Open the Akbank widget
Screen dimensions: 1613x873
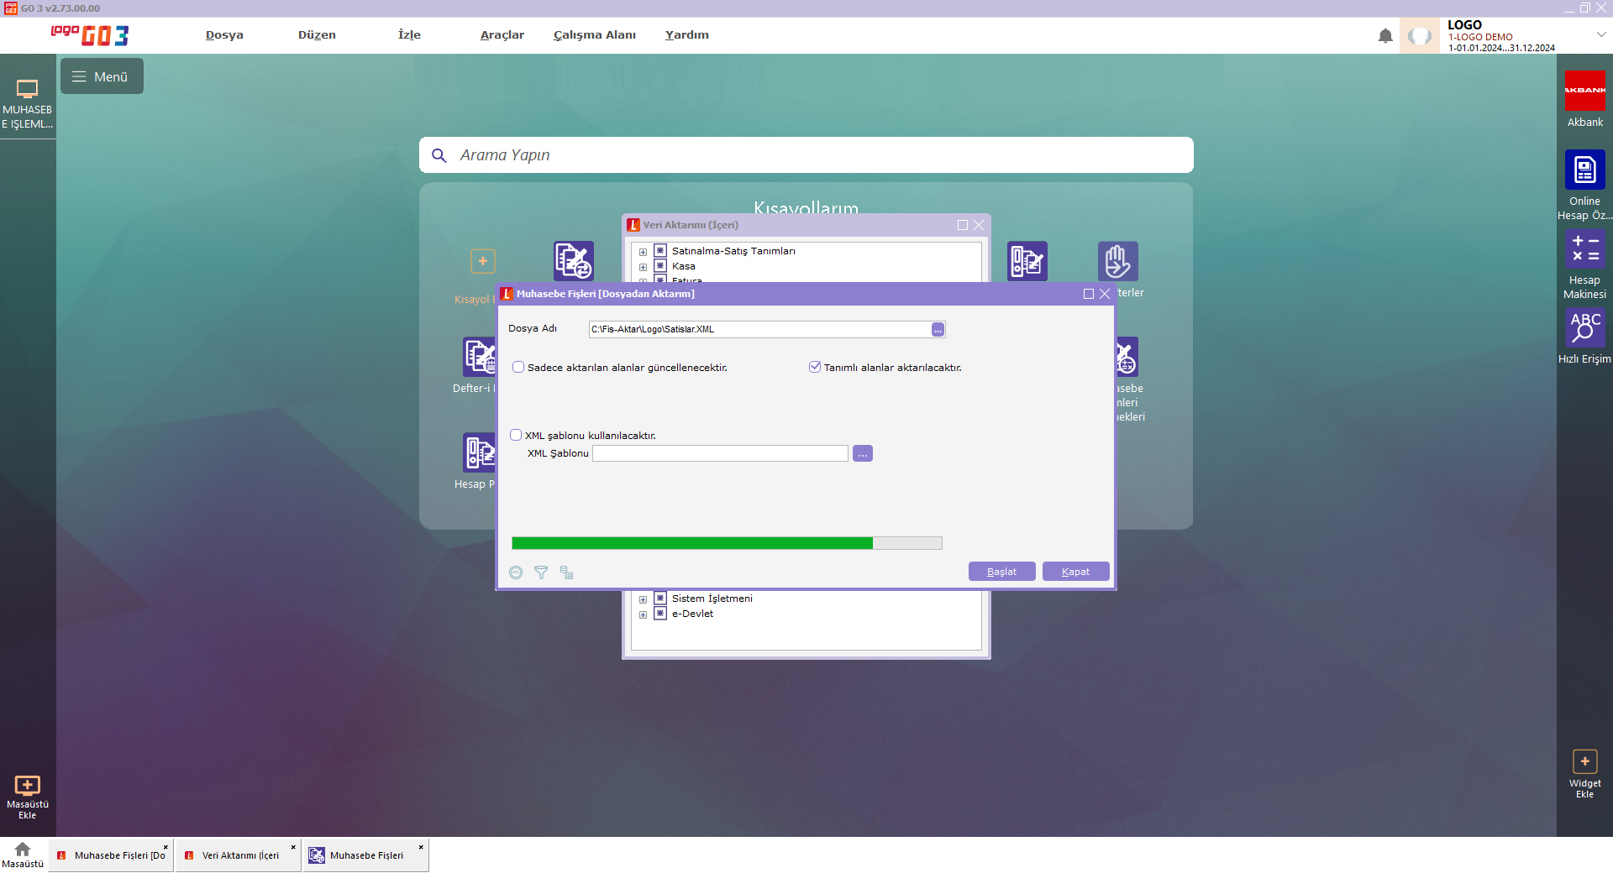click(x=1584, y=91)
